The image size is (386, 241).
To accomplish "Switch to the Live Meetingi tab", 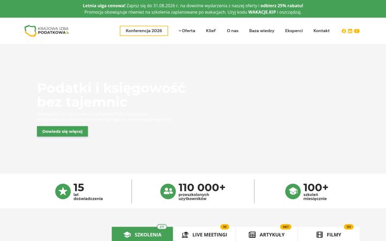I will (204, 234).
